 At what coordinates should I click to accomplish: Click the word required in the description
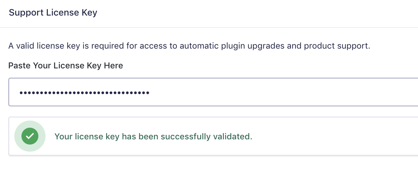click(107, 46)
